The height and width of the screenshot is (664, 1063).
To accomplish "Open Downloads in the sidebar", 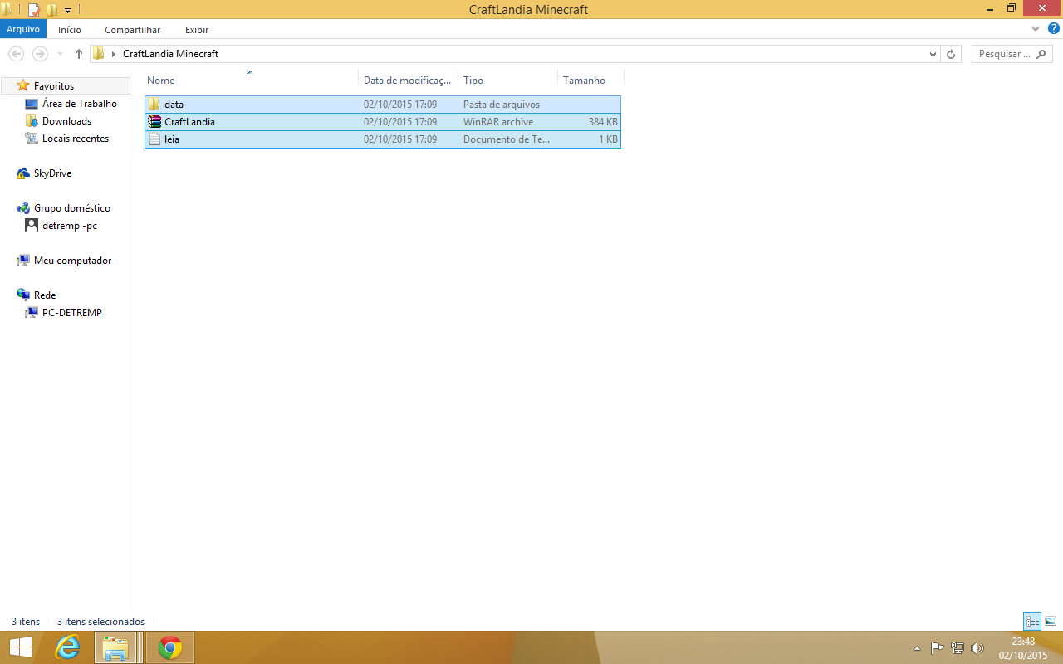I will tap(66, 121).
